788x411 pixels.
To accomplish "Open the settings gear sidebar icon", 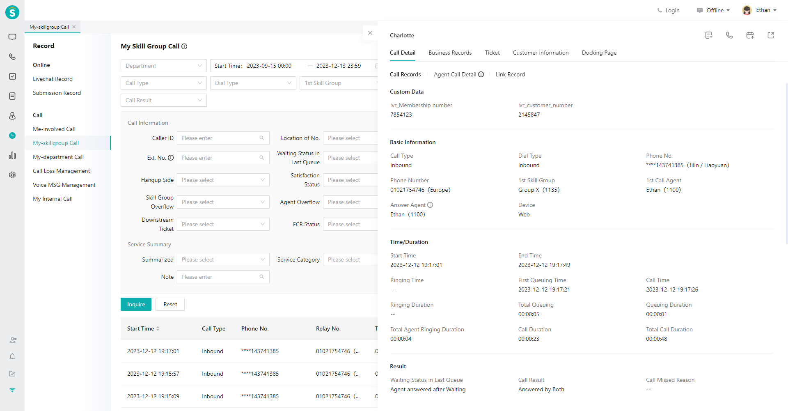I will click(12, 175).
